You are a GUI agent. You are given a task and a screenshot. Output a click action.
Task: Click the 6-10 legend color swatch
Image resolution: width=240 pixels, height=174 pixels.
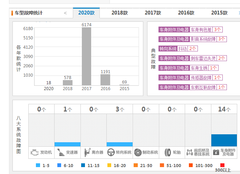[59, 165]
